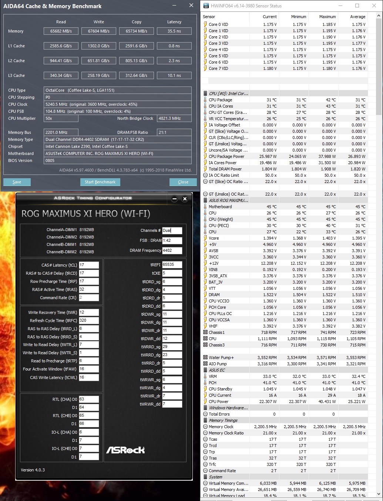The image size is (383, 501).
Task: Click the RTL (CHA) D0 field
Action: click(89, 399)
